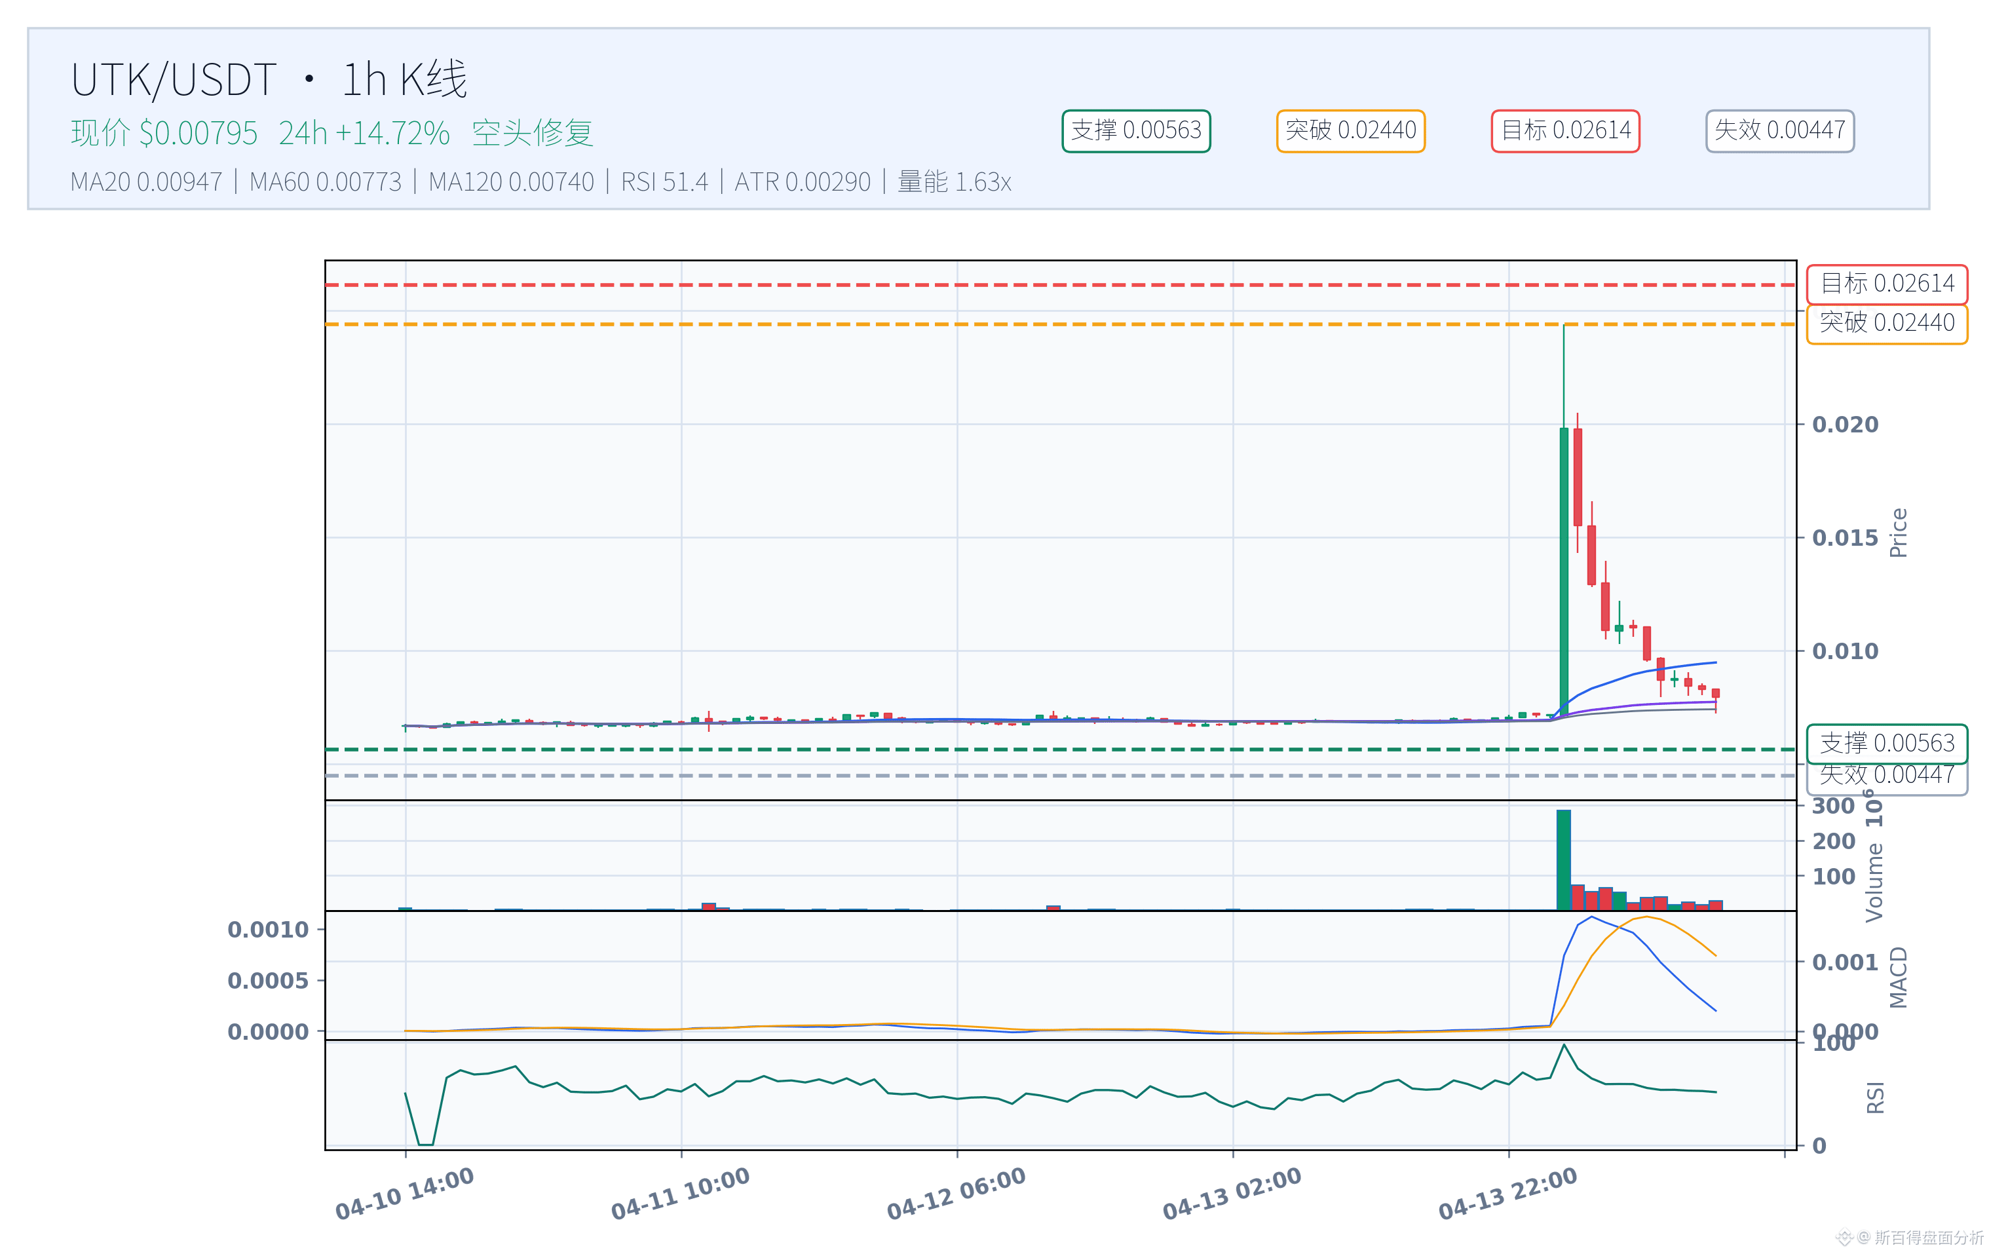1989x1254 pixels.
Task: Click the red dashed target line
Action: tap(1061, 285)
